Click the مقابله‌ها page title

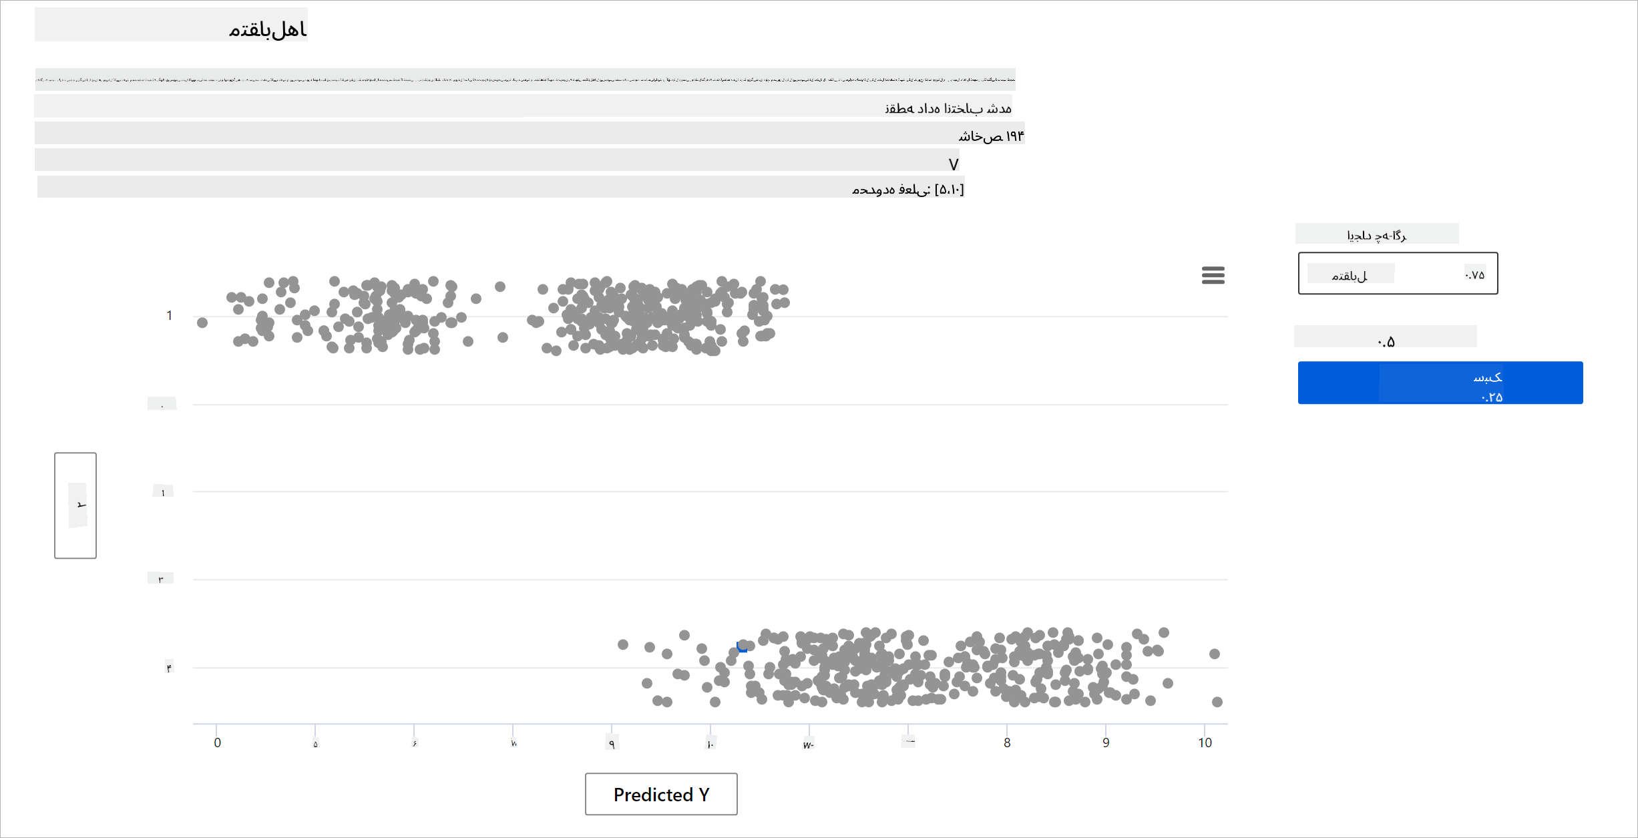267,29
